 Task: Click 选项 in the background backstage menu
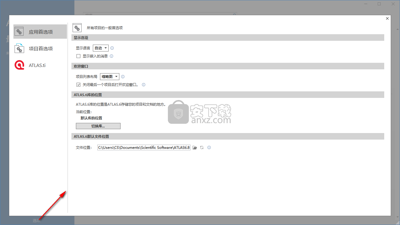click(37, 221)
